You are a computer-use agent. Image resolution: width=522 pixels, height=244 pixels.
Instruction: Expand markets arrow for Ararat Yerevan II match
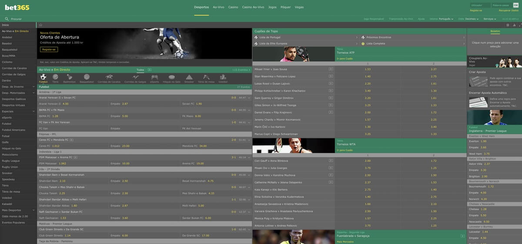tap(249, 98)
